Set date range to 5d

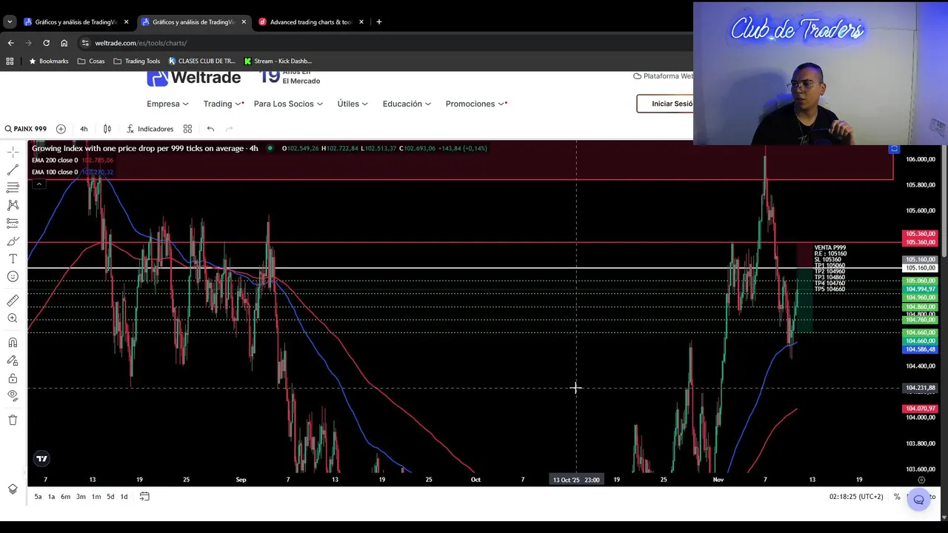pyautogui.click(x=110, y=497)
